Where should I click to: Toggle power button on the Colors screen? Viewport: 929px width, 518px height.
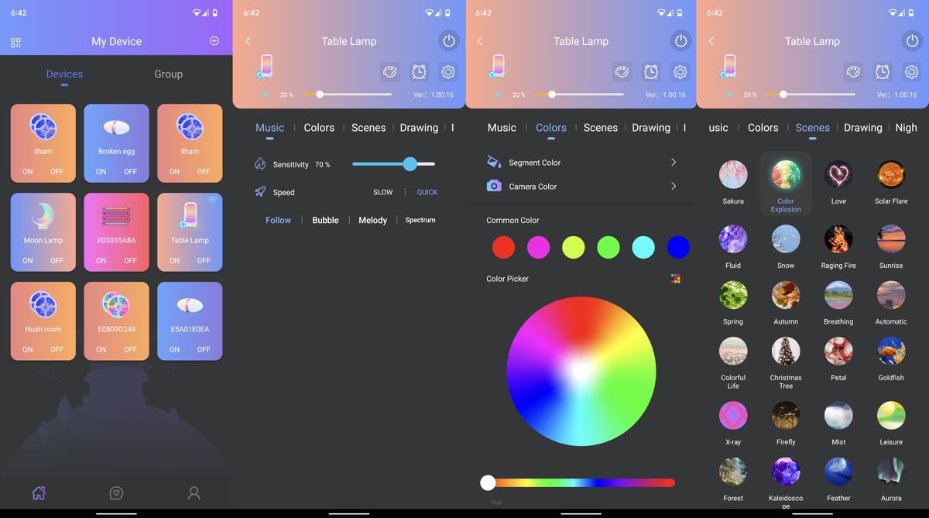[x=680, y=41]
